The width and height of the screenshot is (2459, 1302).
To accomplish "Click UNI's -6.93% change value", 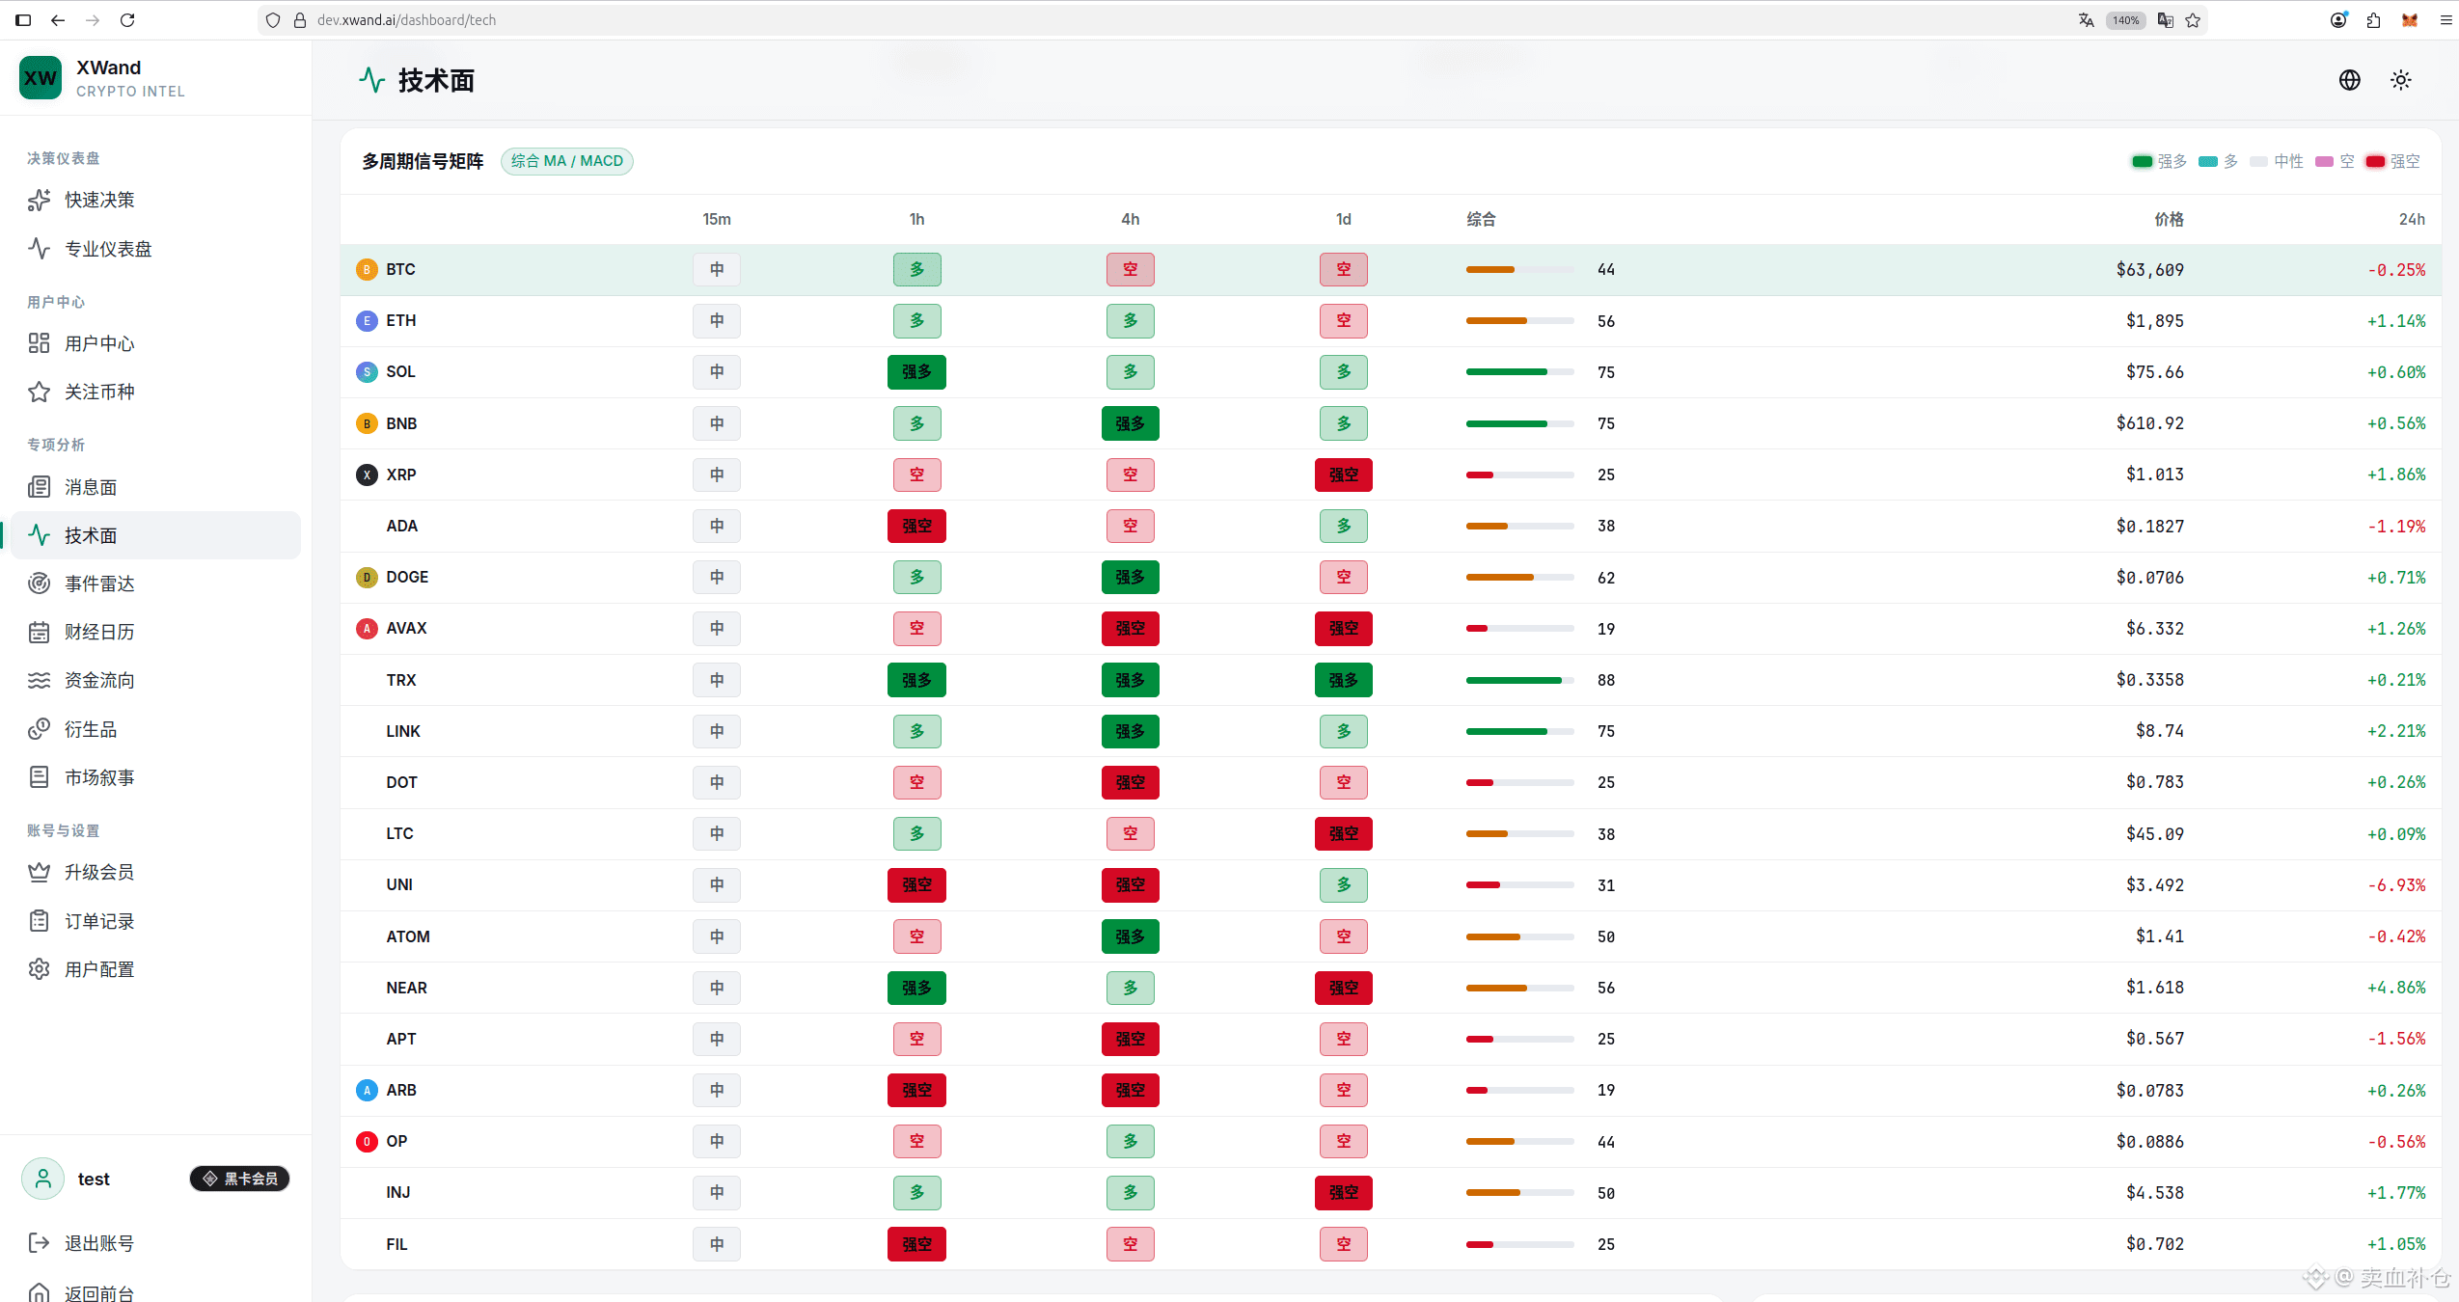I will pos(2396,885).
